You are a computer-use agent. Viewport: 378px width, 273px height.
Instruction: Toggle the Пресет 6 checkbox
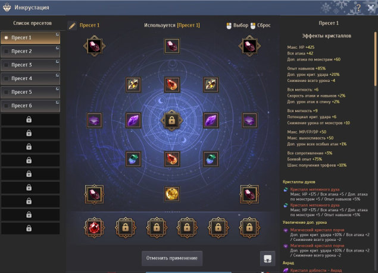(x=7, y=106)
